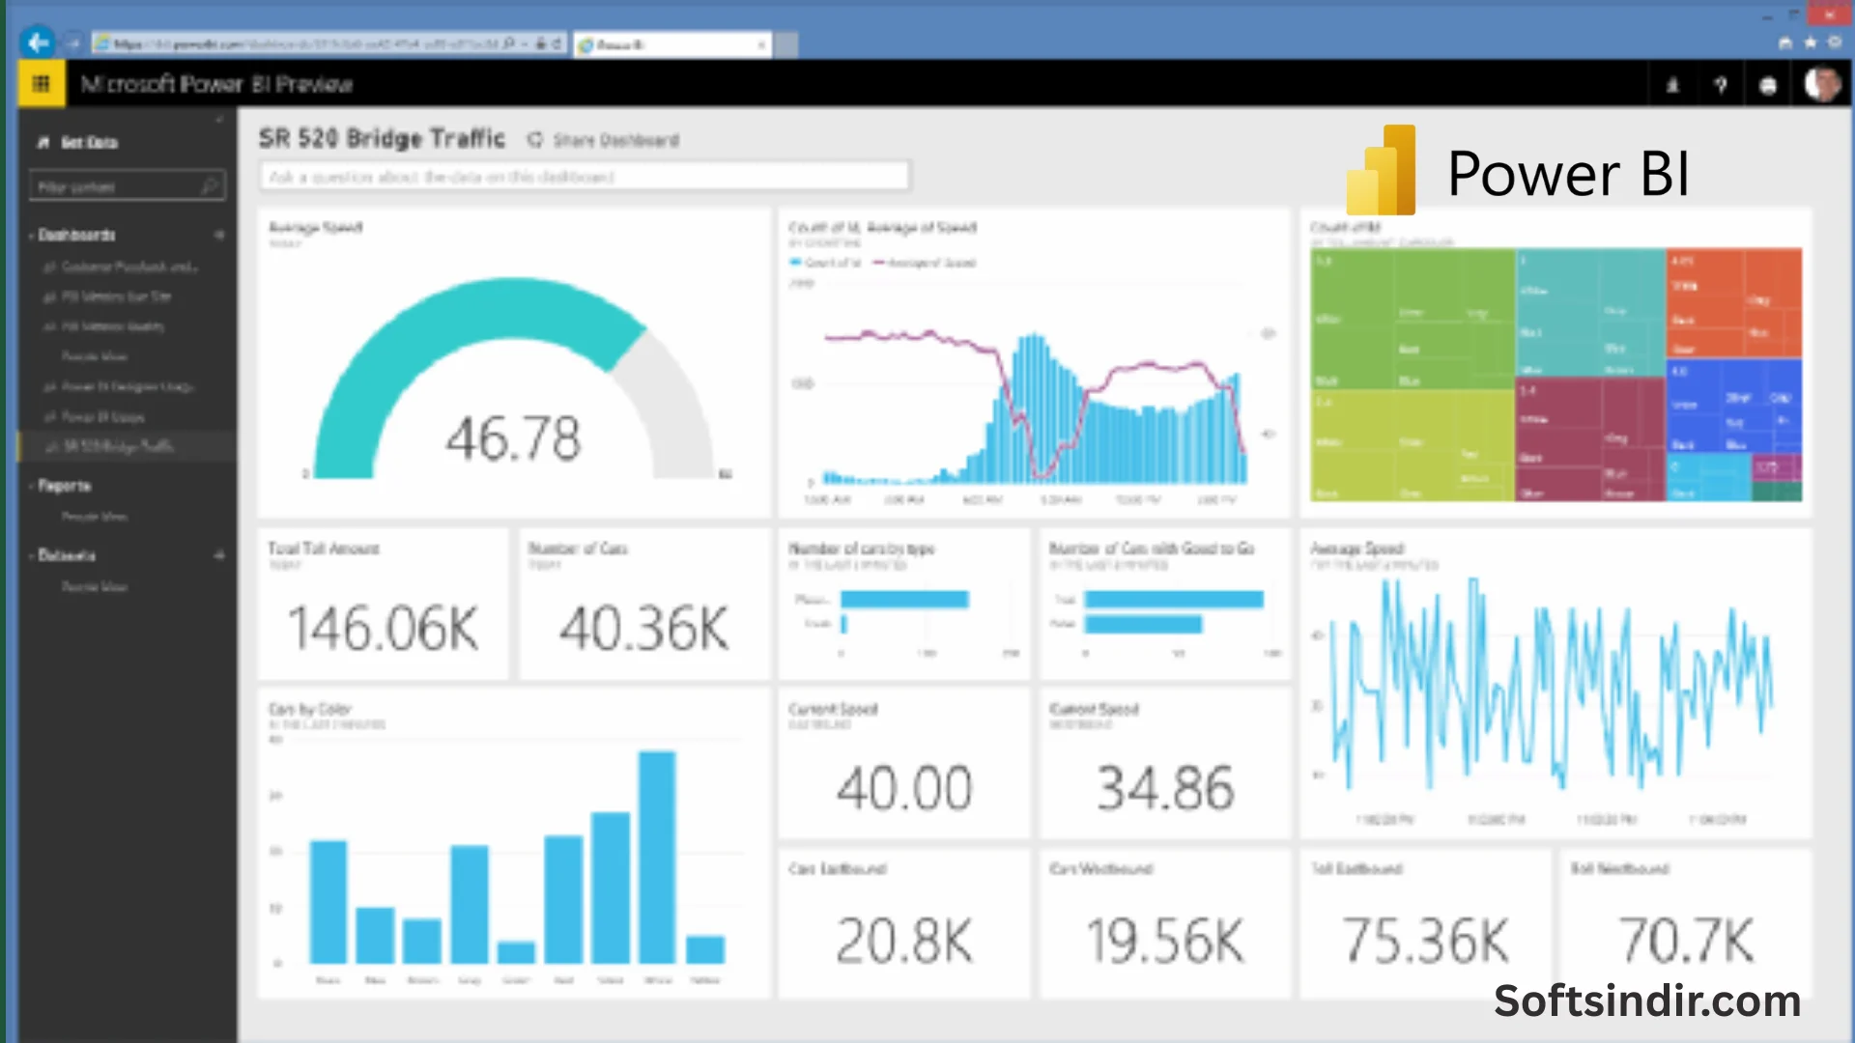This screenshot has height=1043, width=1855.
Task: Collapse the Datasets section in the sidebar
Action: [32, 555]
